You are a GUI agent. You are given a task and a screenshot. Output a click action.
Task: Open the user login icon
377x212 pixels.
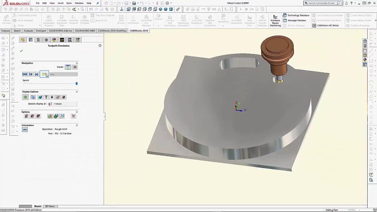pos(346,3)
